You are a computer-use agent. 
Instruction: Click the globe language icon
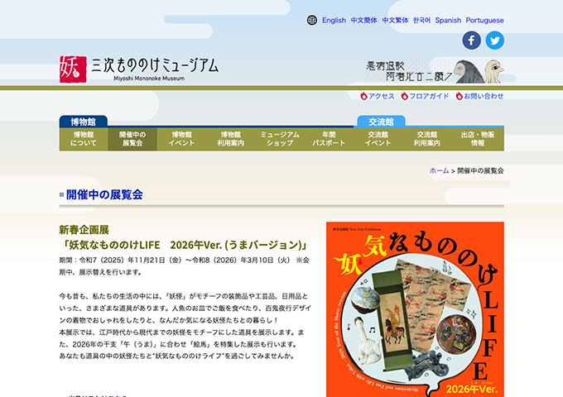[x=311, y=20]
